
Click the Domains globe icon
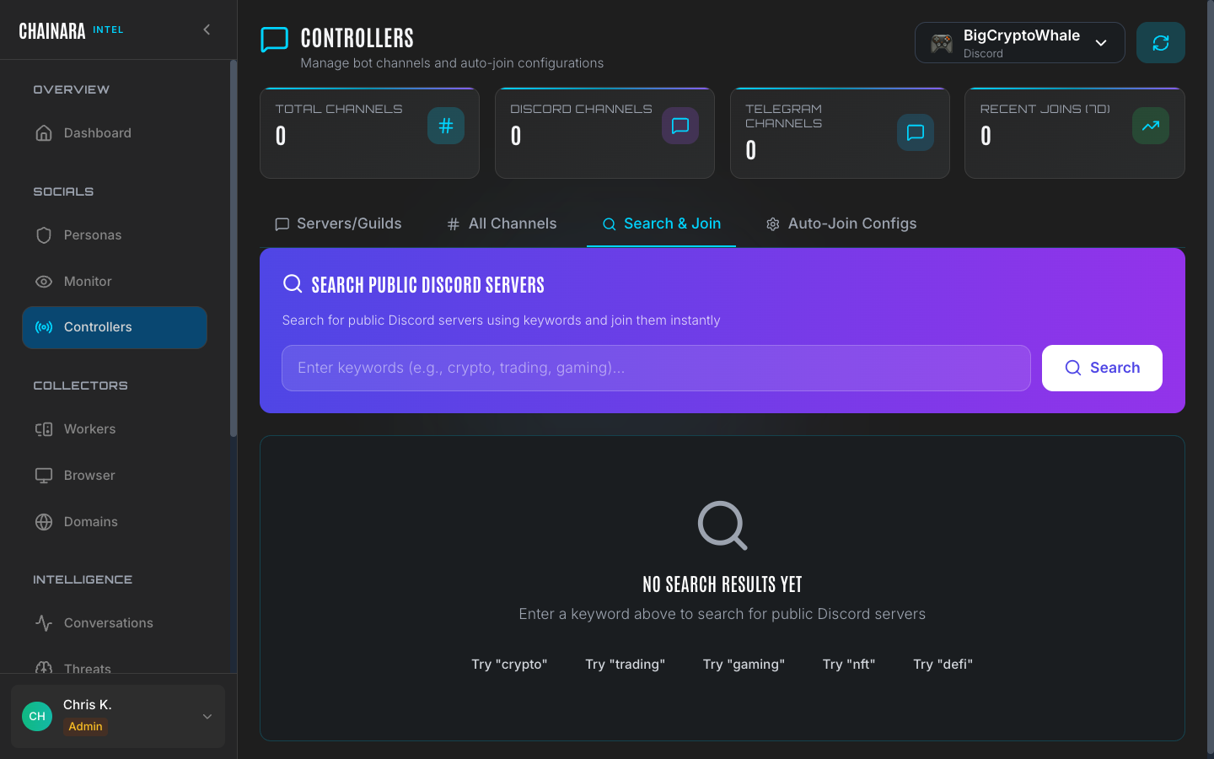(x=44, y=522)
